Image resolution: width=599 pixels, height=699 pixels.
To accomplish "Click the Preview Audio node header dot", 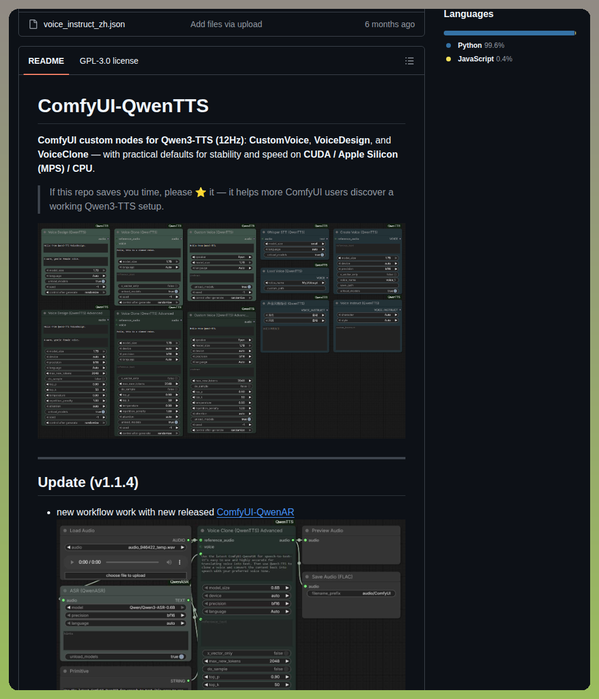I will [307, 531].
